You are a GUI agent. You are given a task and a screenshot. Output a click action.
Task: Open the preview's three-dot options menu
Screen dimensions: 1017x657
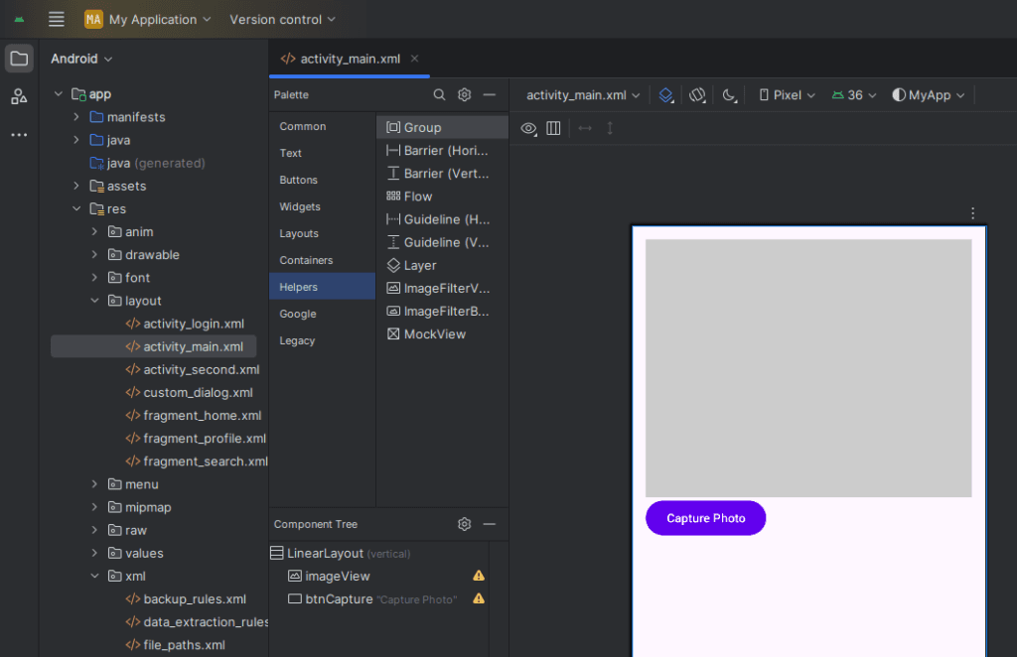click(972, 213)
